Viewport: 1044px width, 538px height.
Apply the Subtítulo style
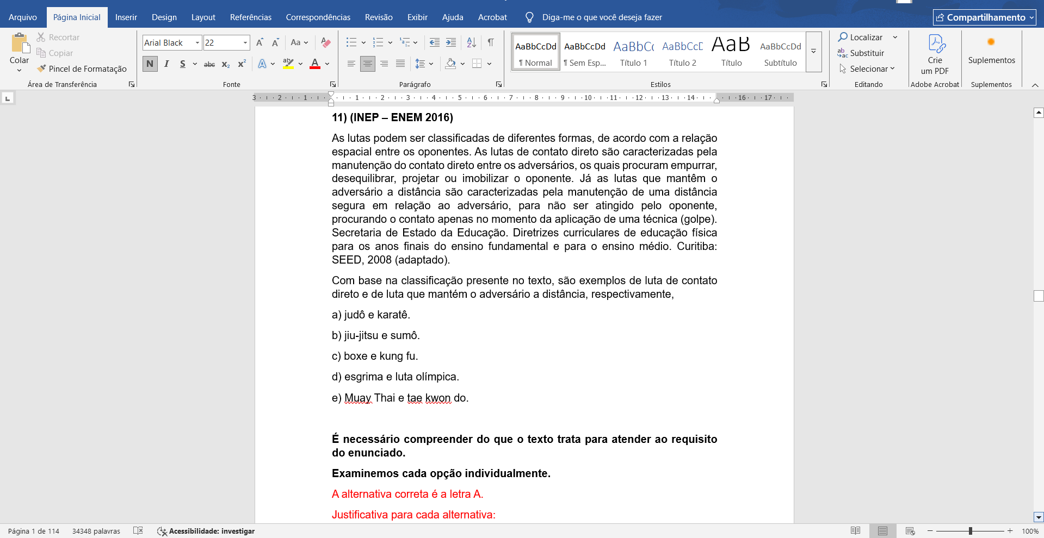(781, 52)
